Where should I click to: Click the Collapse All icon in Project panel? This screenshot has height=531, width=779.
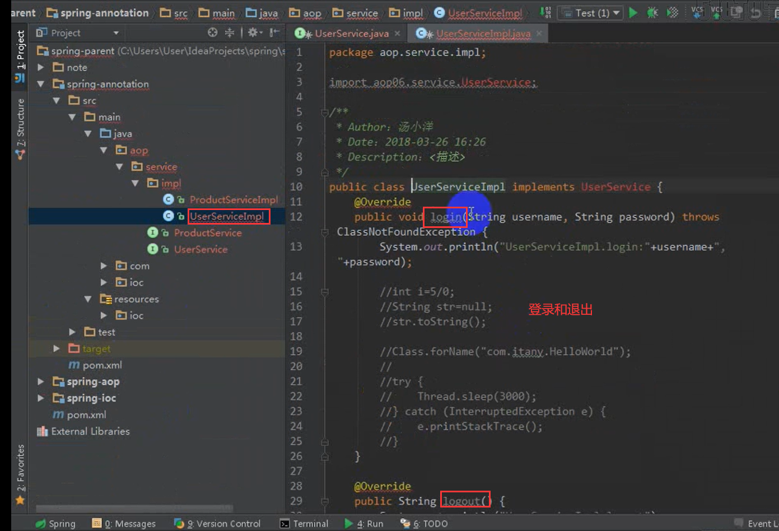click(x=230, y=32)
